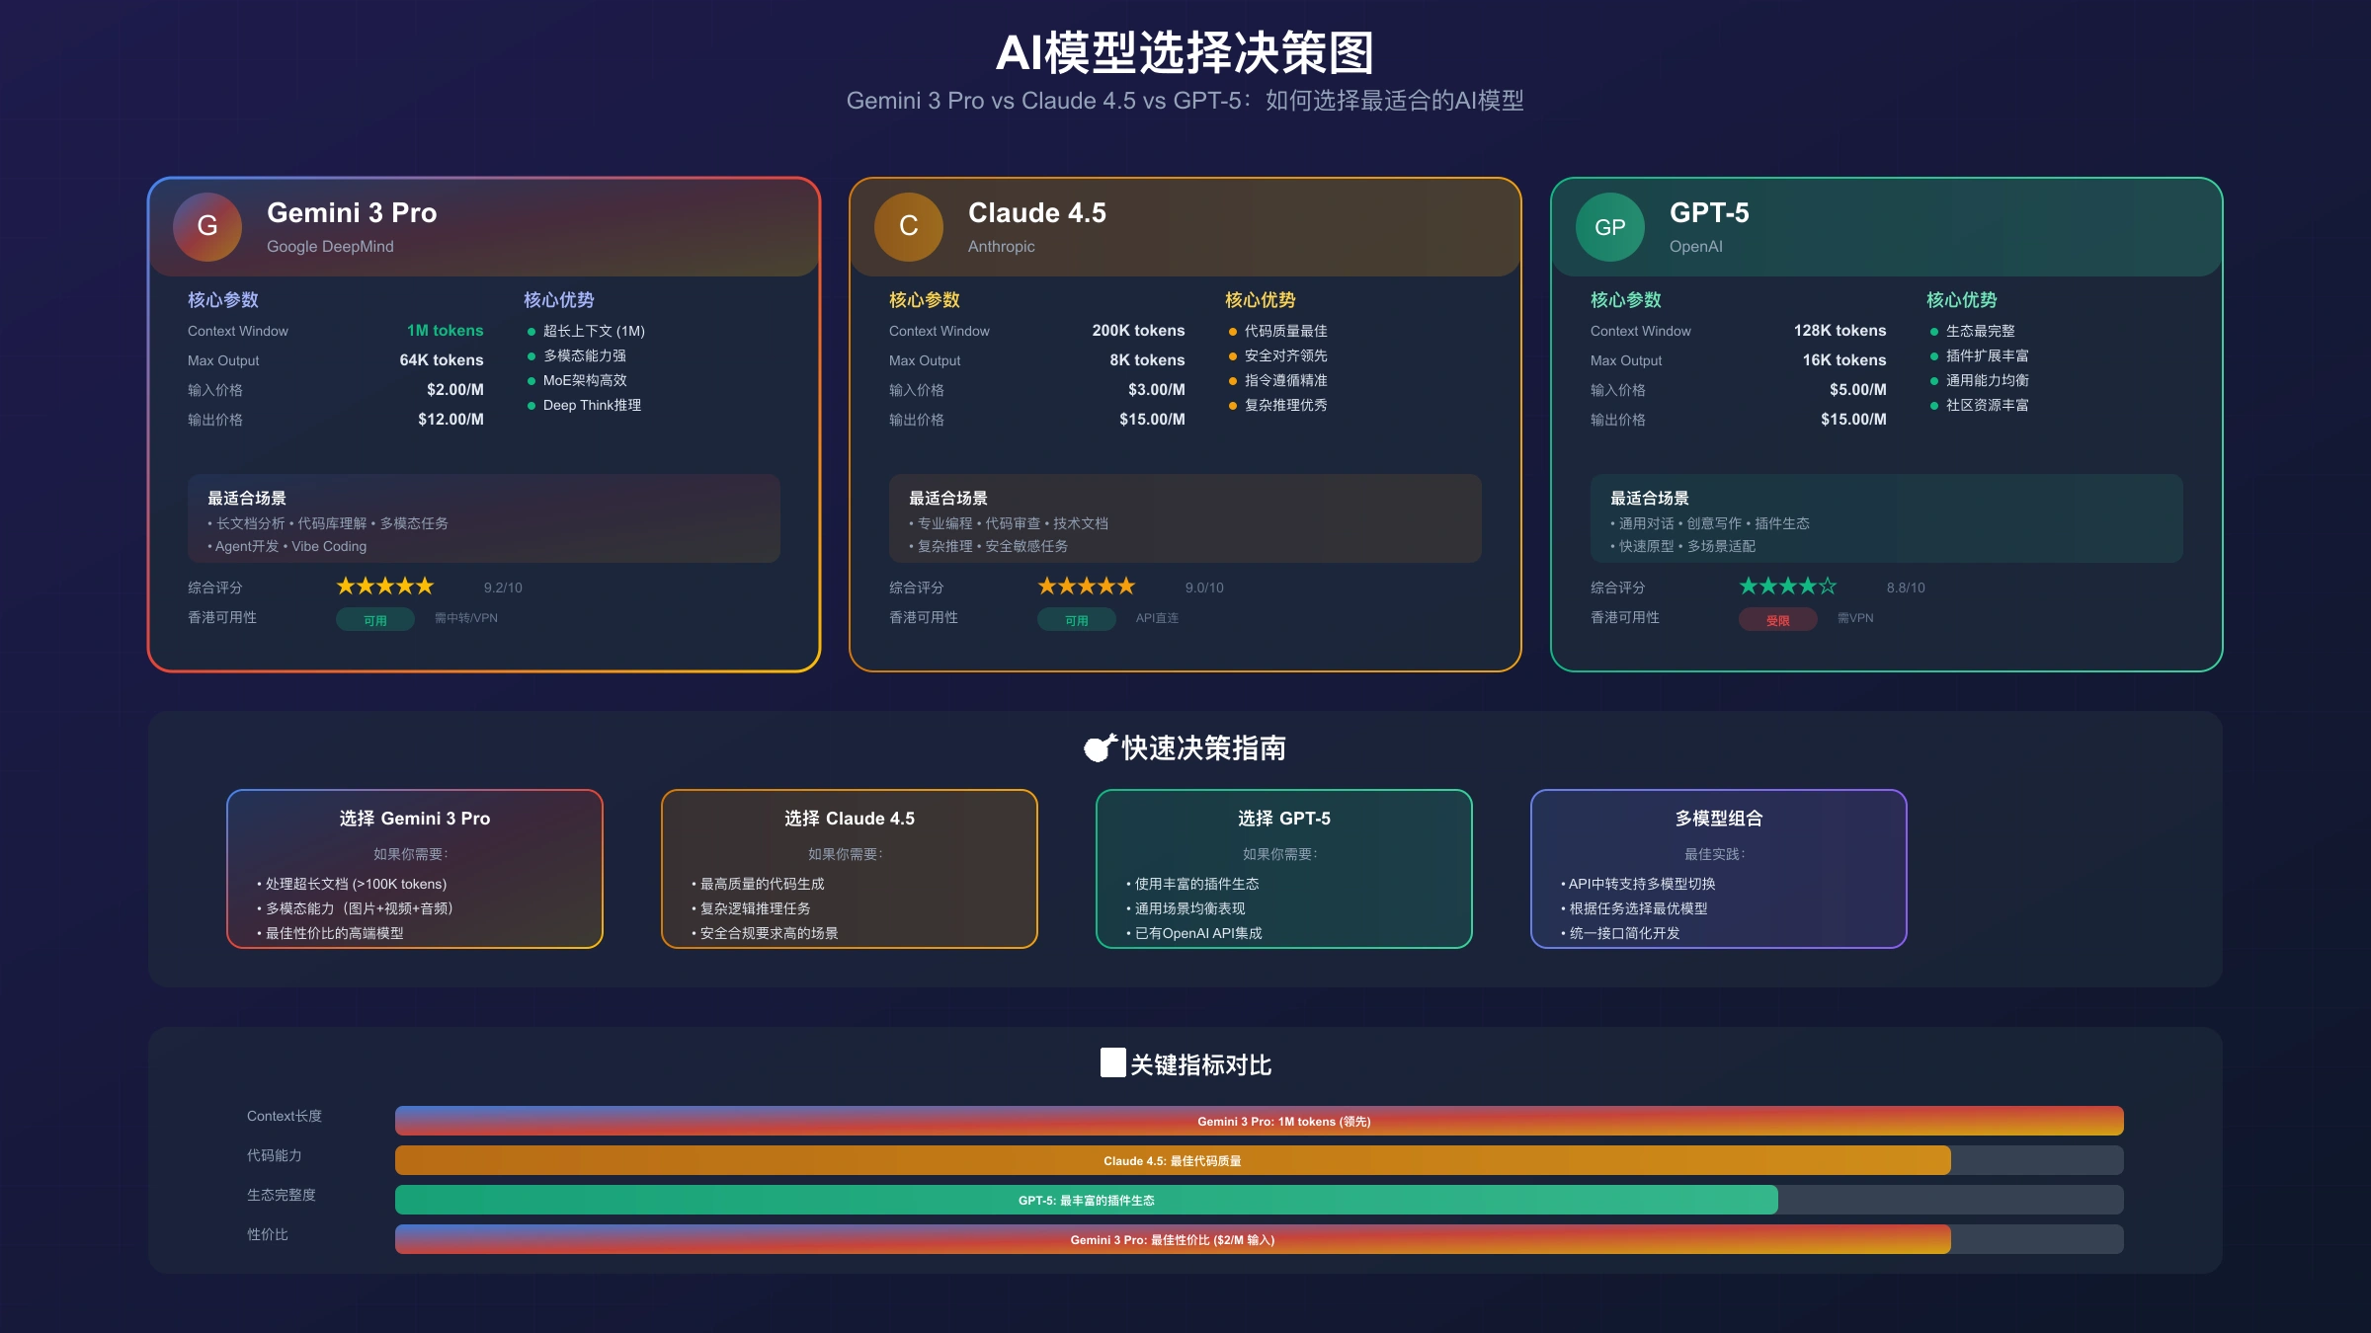Click the target icon beside 快速决策指南
The width and height of the screenshot is (2371, 1333).
pos(1101,748)
